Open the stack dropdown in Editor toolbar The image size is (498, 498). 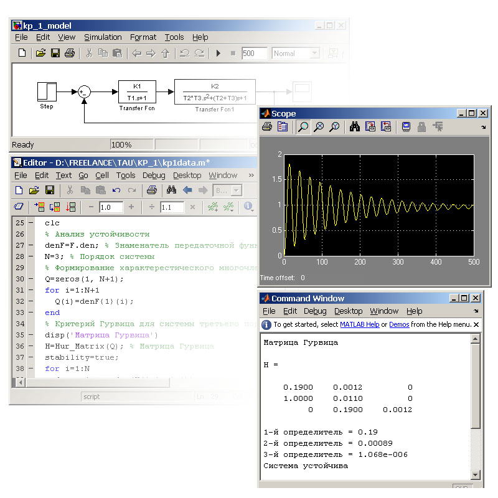(236, 190)
